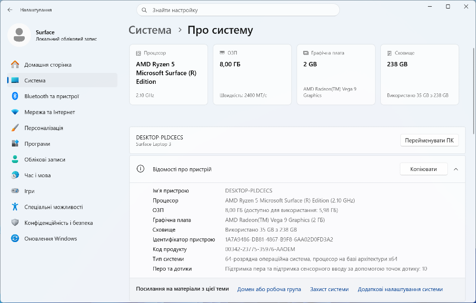This screenshot has height=303, width=476.
Task: Click Швидкість: 2400 МТ/с text
Action: 243,95
